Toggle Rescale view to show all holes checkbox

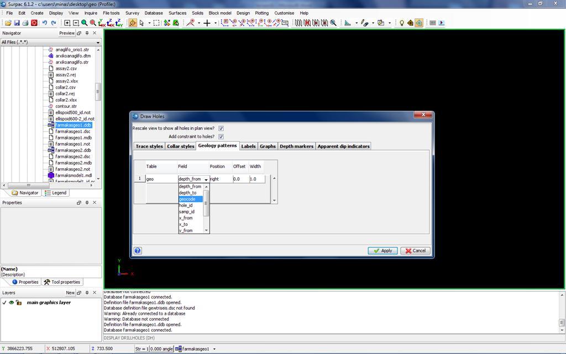[221, 128]
